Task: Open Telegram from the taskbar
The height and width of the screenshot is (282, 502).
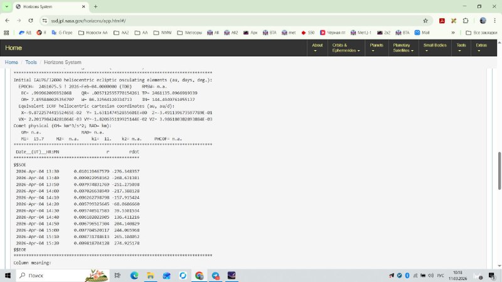Action: pos(215,275)
